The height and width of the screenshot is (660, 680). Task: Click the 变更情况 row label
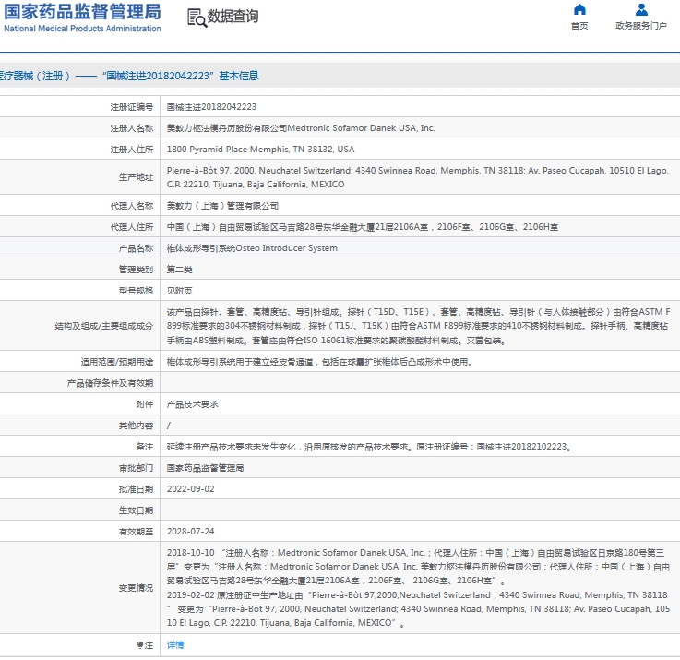(x=137, y=588)
